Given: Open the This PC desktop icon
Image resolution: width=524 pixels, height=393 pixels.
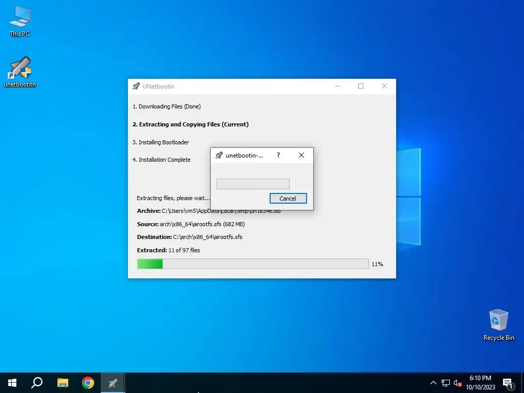Looking at the screenshot, I should click(x=20, y=21).
